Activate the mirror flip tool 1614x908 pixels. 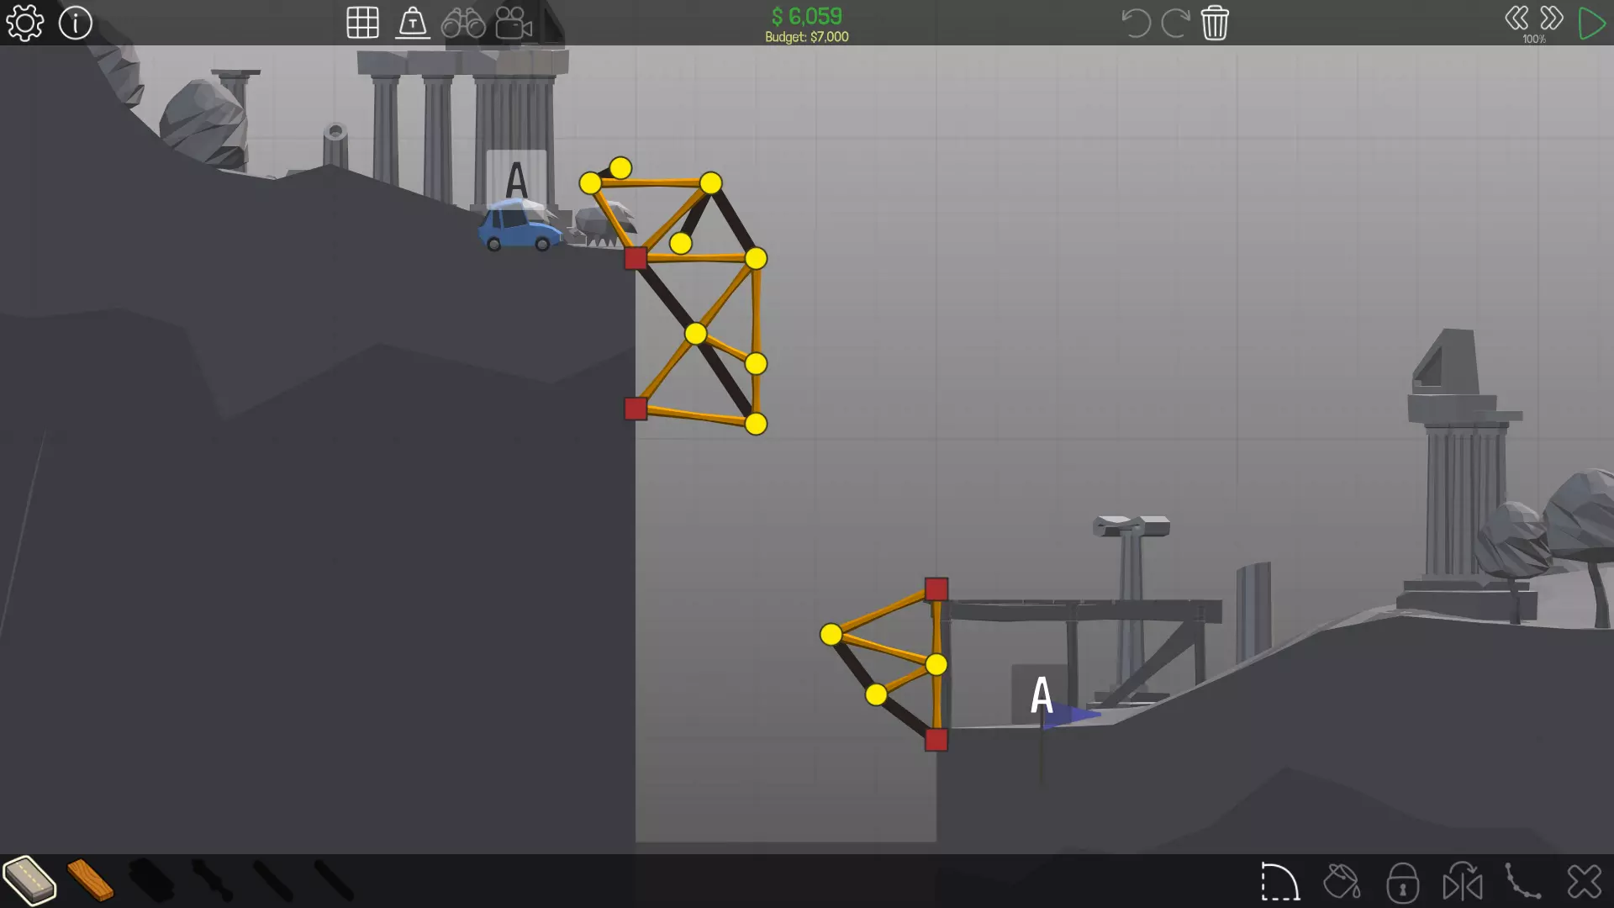(1463, 882)
